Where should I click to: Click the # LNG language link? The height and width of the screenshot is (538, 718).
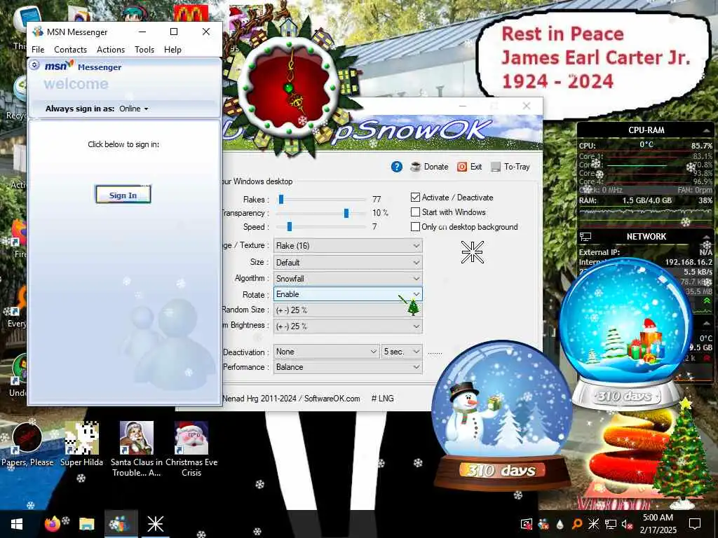tap(382, 399)
